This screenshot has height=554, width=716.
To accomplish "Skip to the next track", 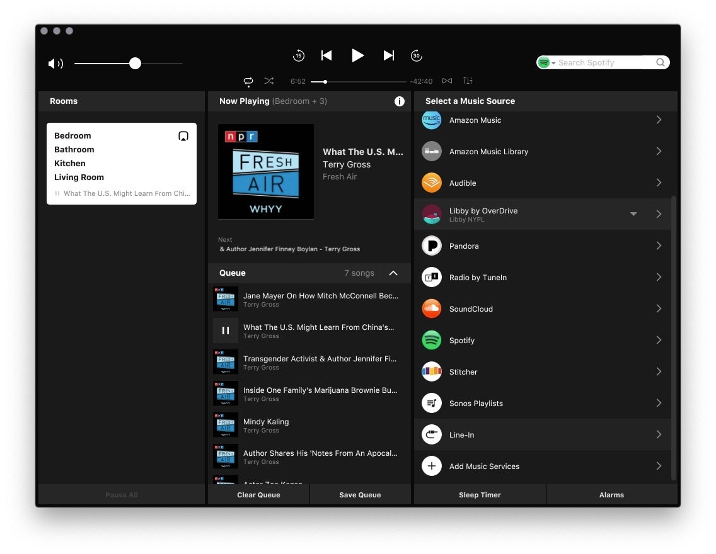I will (x=389, y=55).
